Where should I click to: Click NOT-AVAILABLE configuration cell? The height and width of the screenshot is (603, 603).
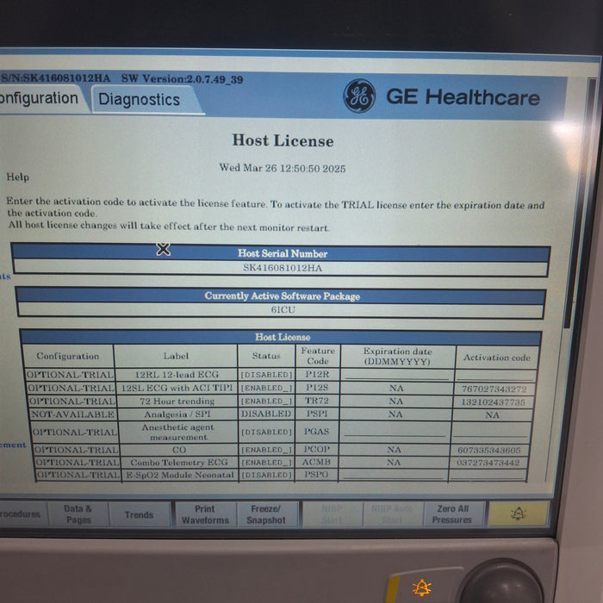[x=72, y=414]
